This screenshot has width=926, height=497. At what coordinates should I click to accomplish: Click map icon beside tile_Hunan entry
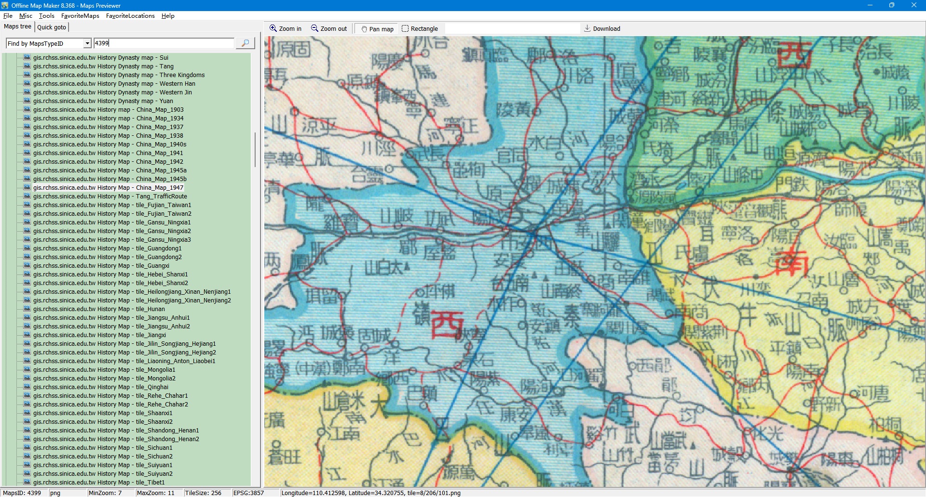click(27, 309)
